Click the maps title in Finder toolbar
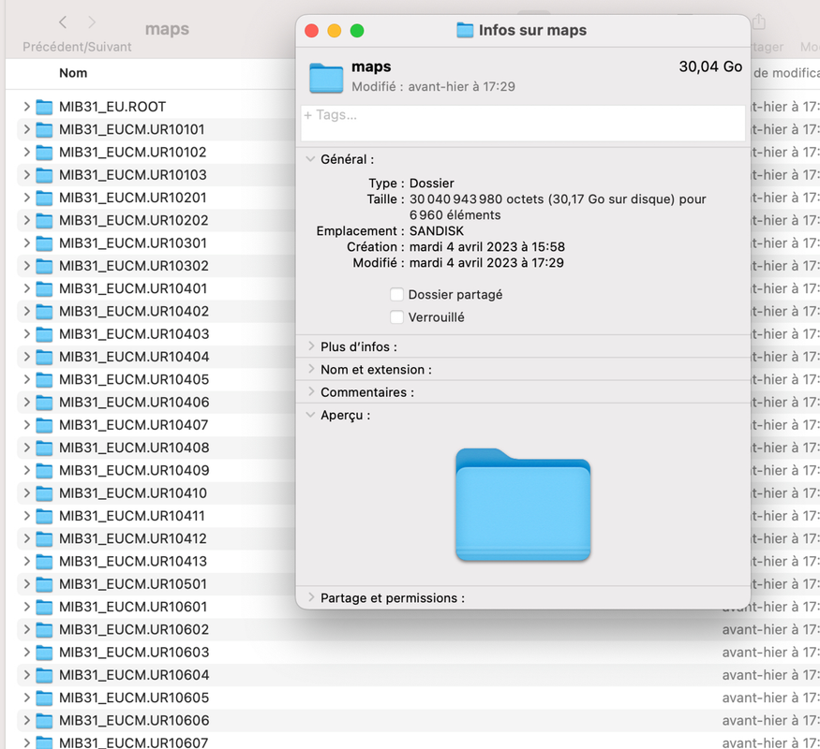Viewport: 820px width, 749px height. click(168, 29)
